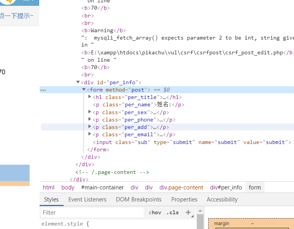The height and width of the screenshot is (229, 294).
Task: Expand the p class="per_add" node
Action: click(90, 127)
